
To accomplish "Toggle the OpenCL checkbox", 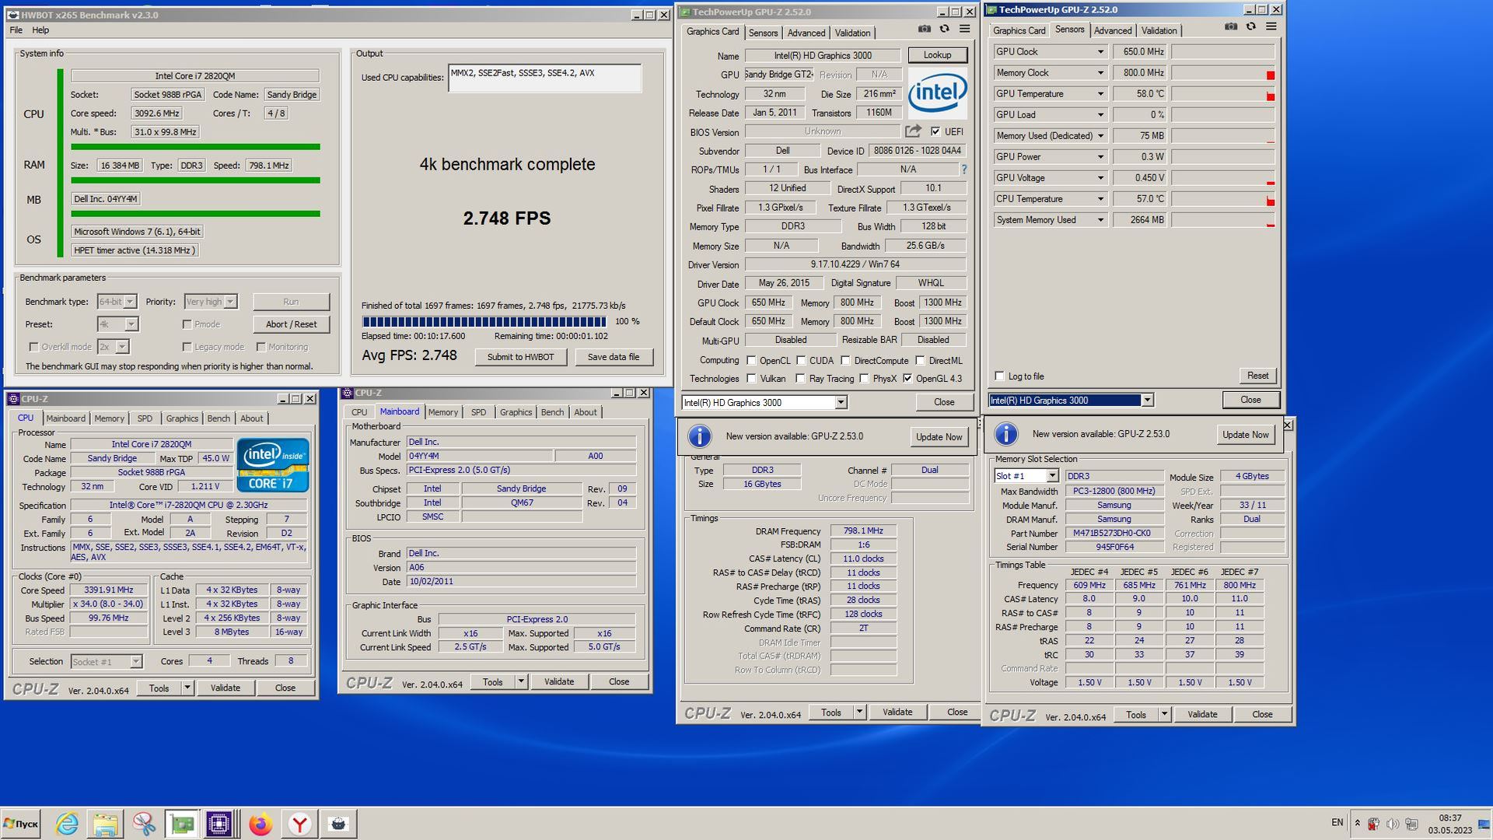I will [x=751, y=361].
